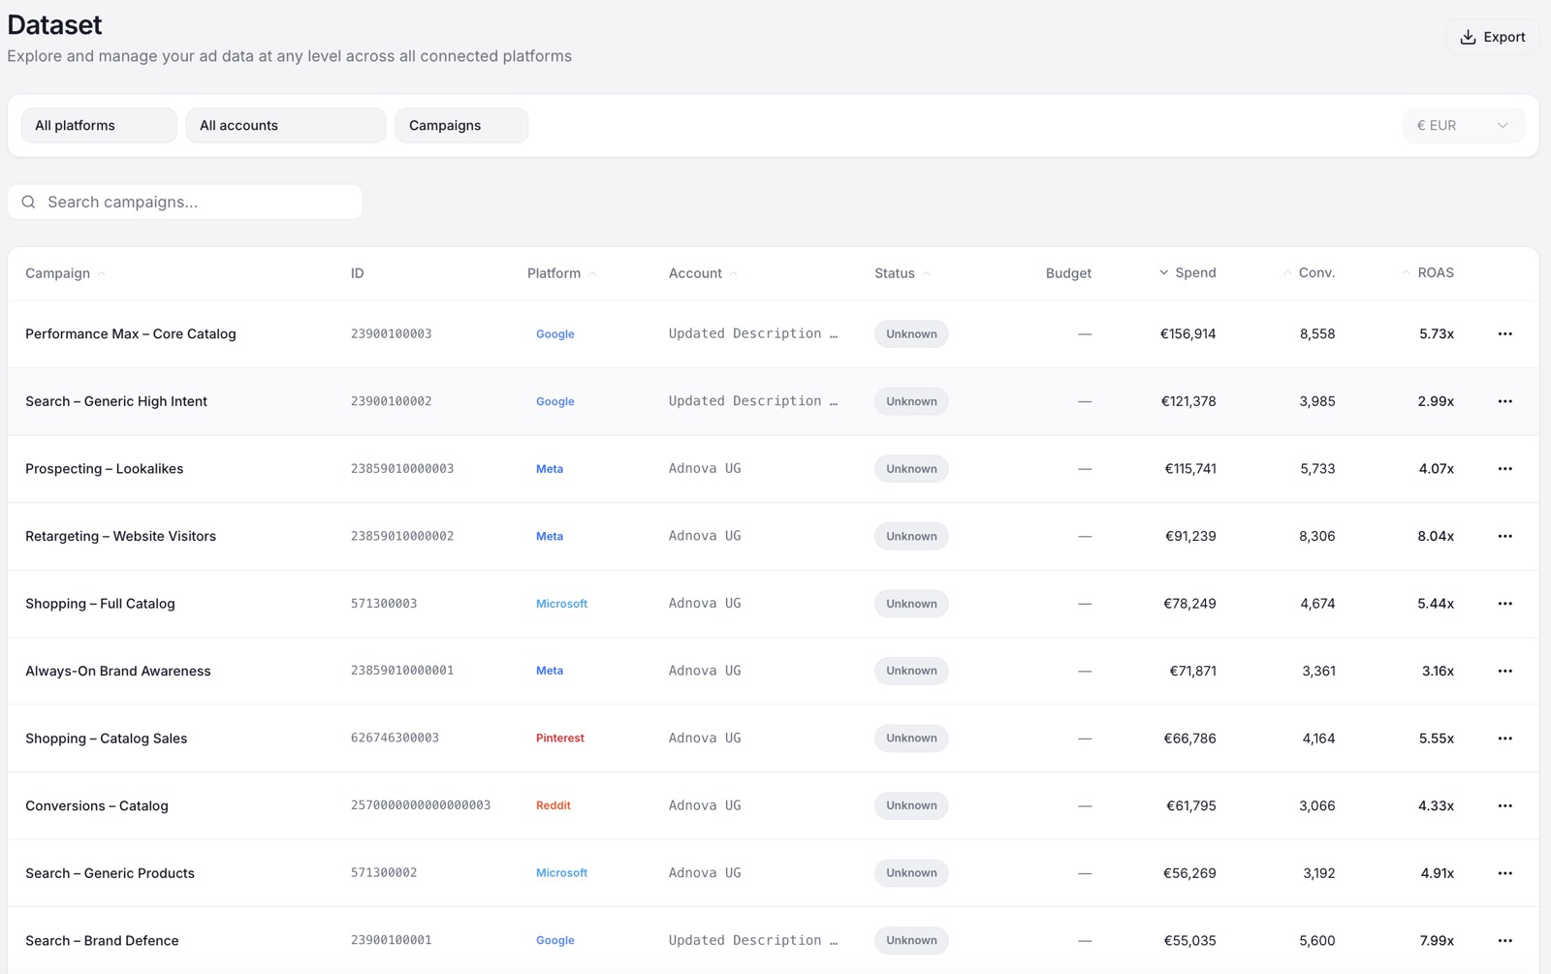Click the Microsoft badge for Shopping – Full Catalog
This screenshot has width=1551, height=974.
coord(561,603)
